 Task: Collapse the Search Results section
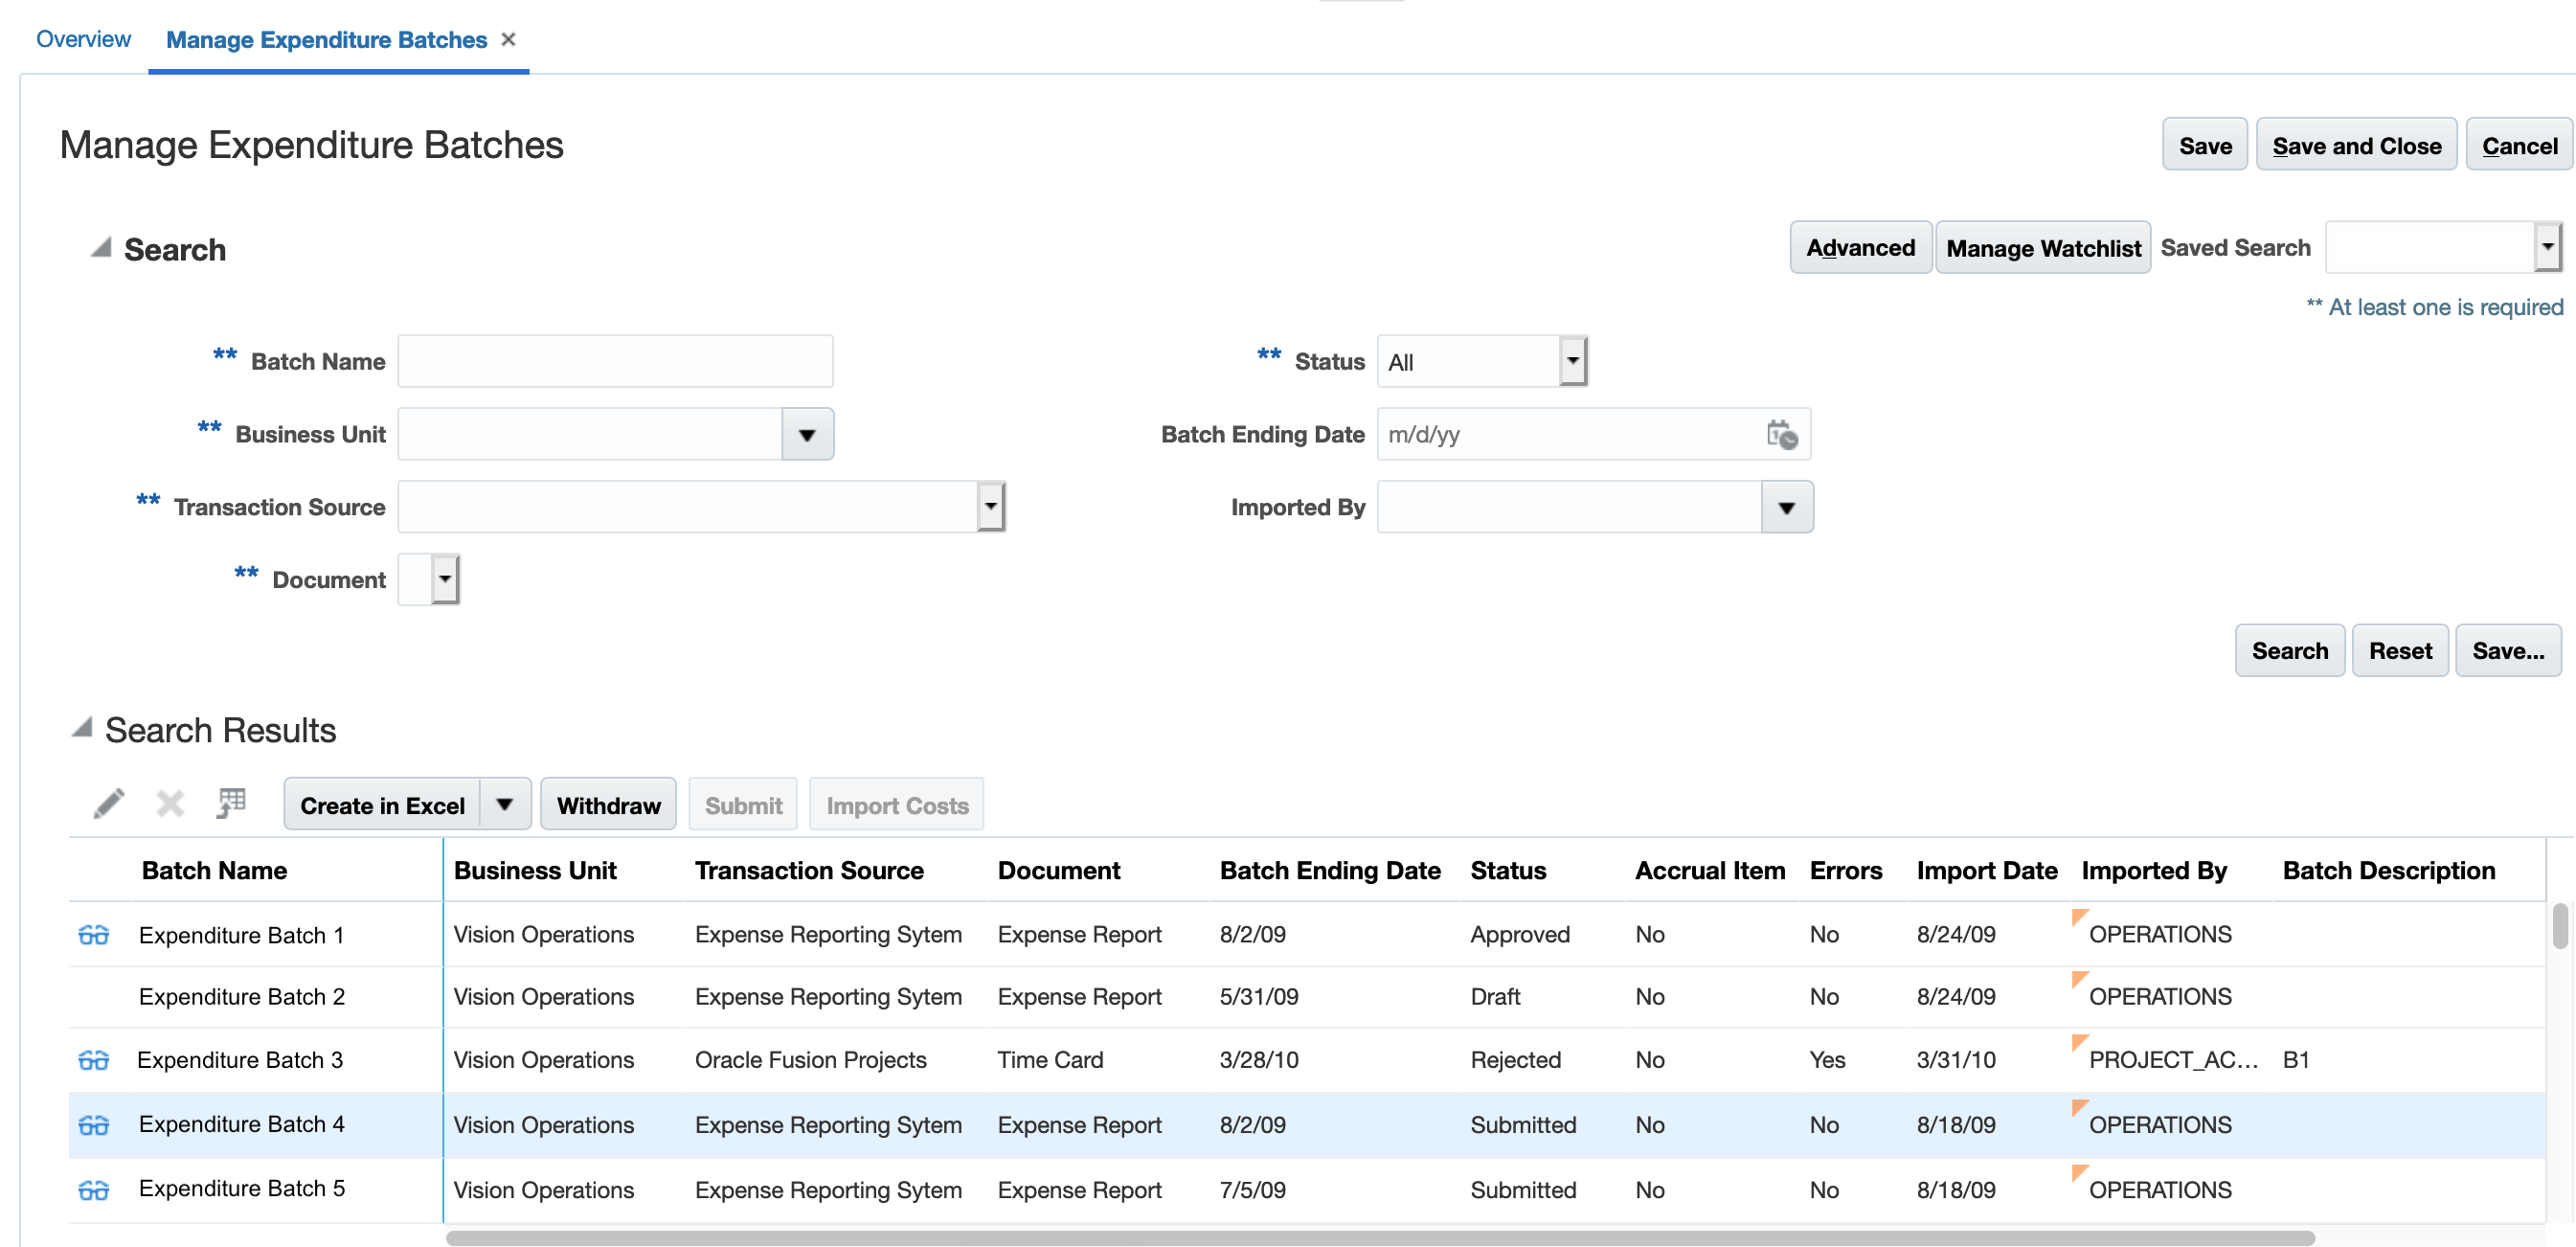(x=82, y=728)
